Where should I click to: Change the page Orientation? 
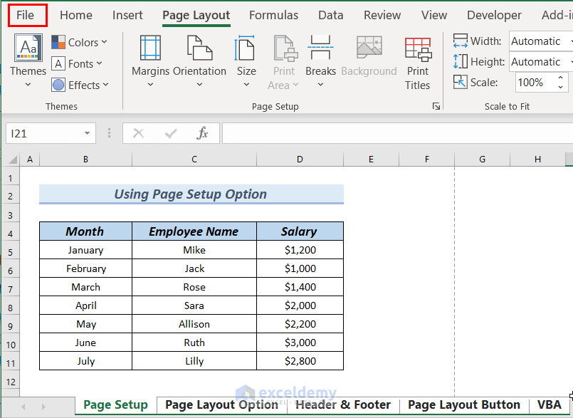coord(199,61)
